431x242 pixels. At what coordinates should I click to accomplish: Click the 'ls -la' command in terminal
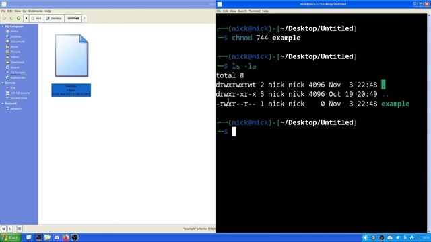click(244, 66)
